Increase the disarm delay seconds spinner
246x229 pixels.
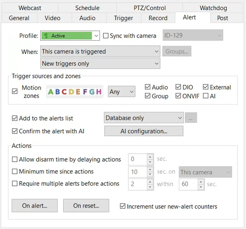[150, 157]
